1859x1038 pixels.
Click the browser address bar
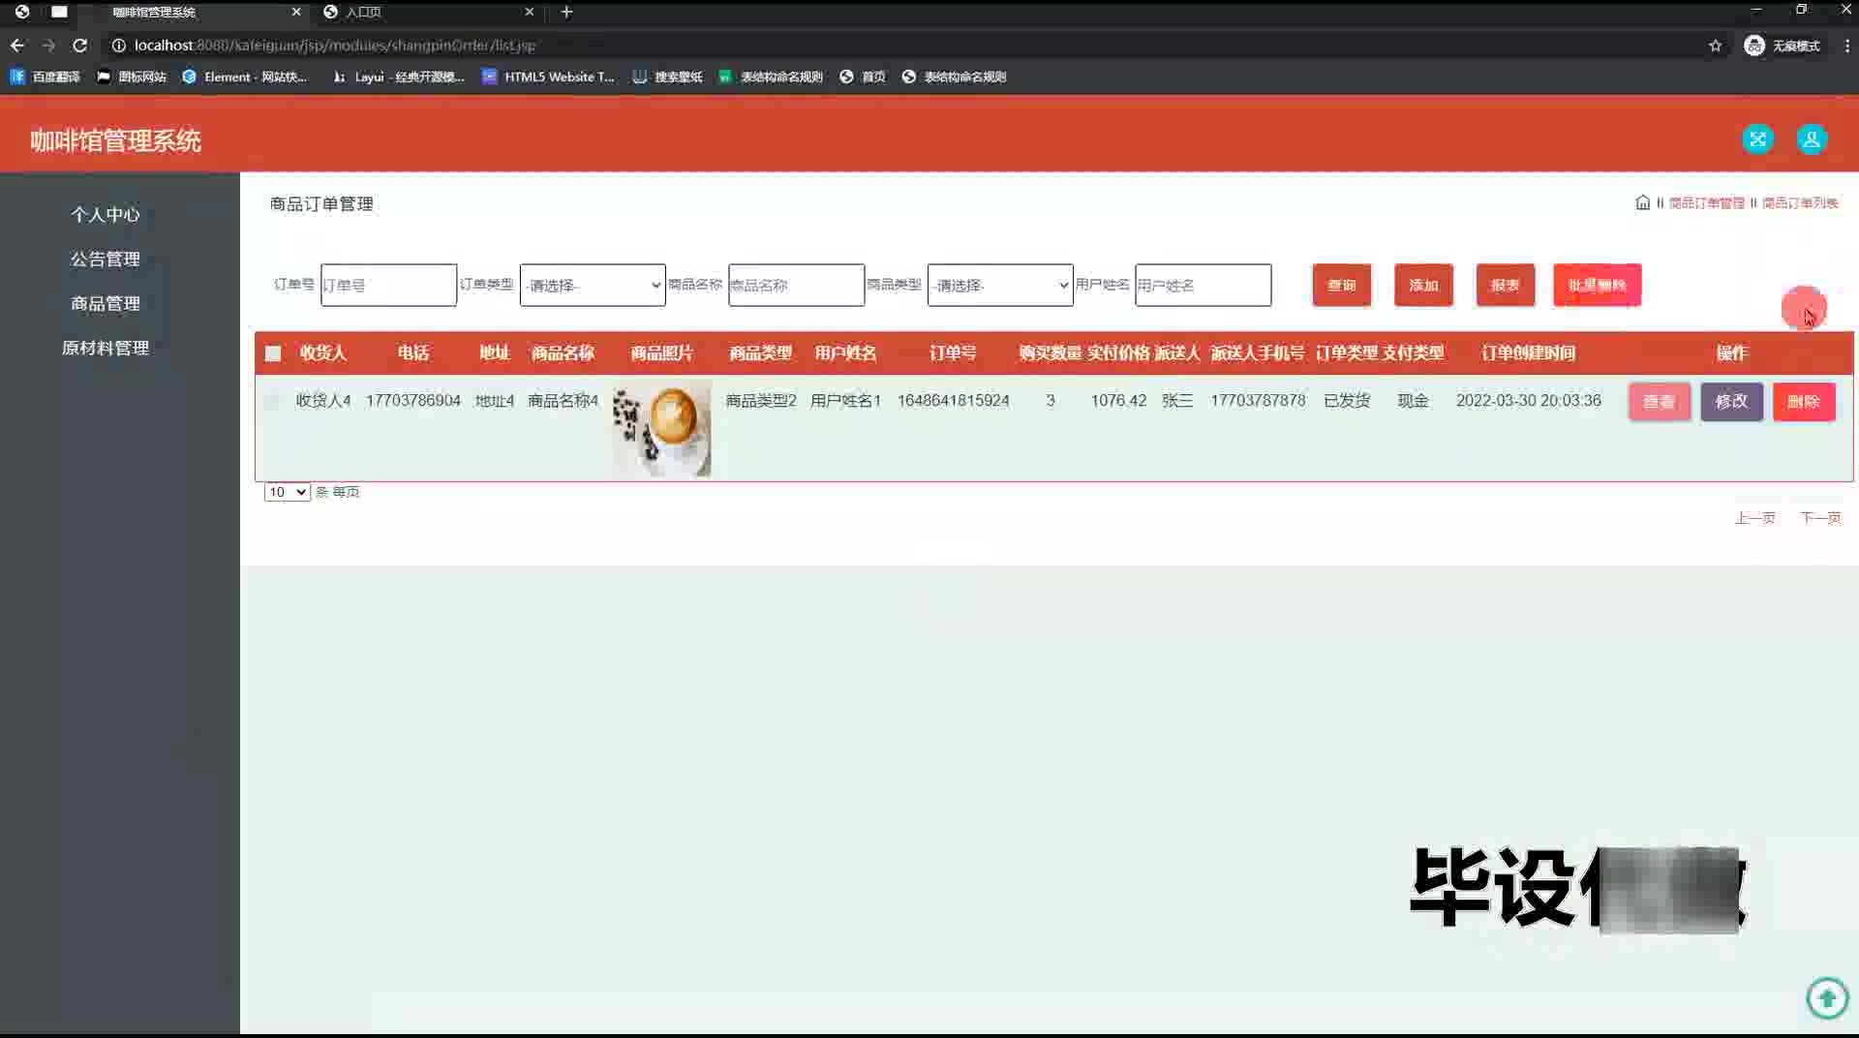tap(910, 46)
